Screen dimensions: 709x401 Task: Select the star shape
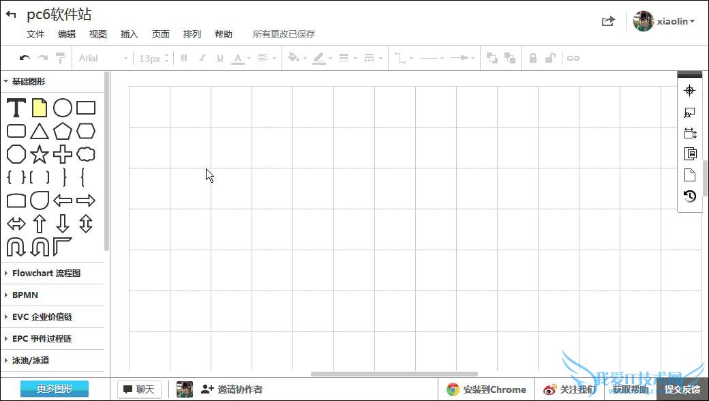pyautogui.click(x=40, y=155)
